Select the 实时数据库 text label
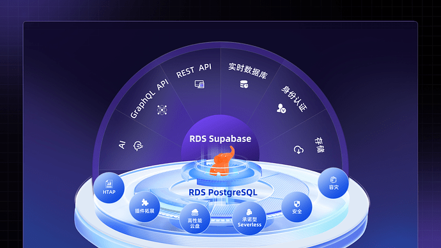 (x=247, y=70)
